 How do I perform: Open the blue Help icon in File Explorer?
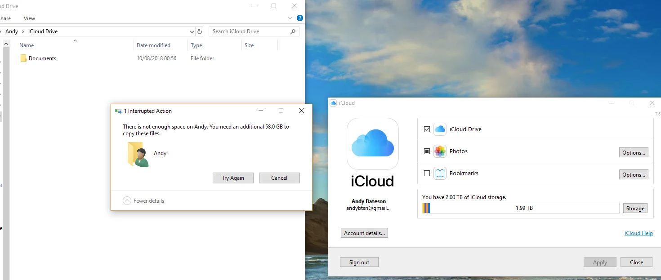coord(300,18)
